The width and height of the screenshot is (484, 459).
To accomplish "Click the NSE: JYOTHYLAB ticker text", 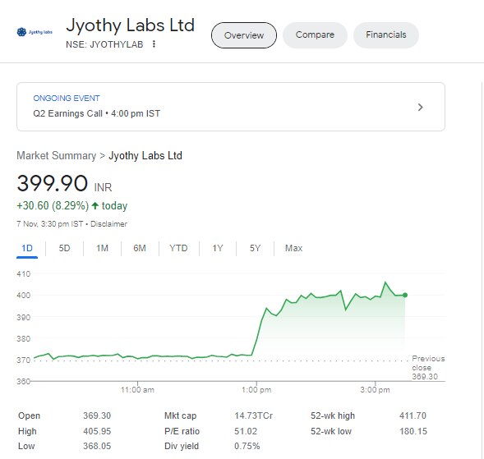I will click(104, 44).
